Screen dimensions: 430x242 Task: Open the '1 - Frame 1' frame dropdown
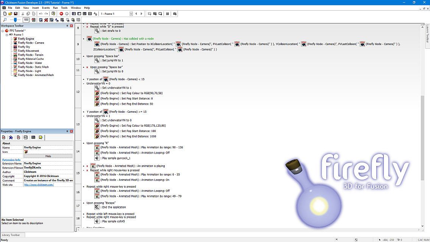point(131,14)
